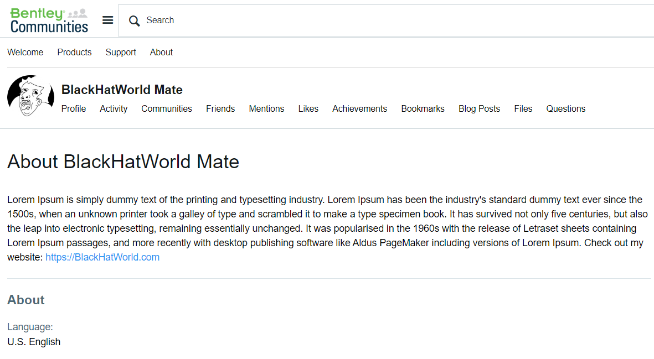Open the Blog Posts tab
This screenshot has height=359, width=654.
(479, 109)
